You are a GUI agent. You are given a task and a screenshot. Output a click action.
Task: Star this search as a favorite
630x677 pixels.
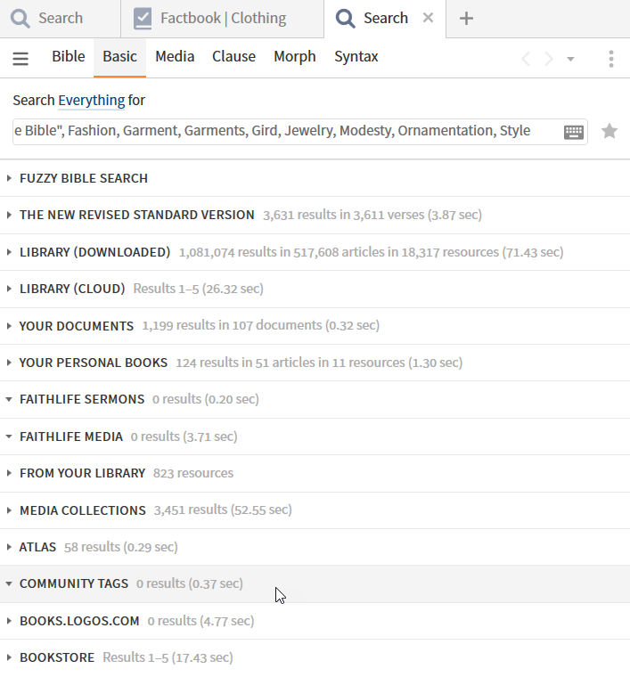point(610,131)
